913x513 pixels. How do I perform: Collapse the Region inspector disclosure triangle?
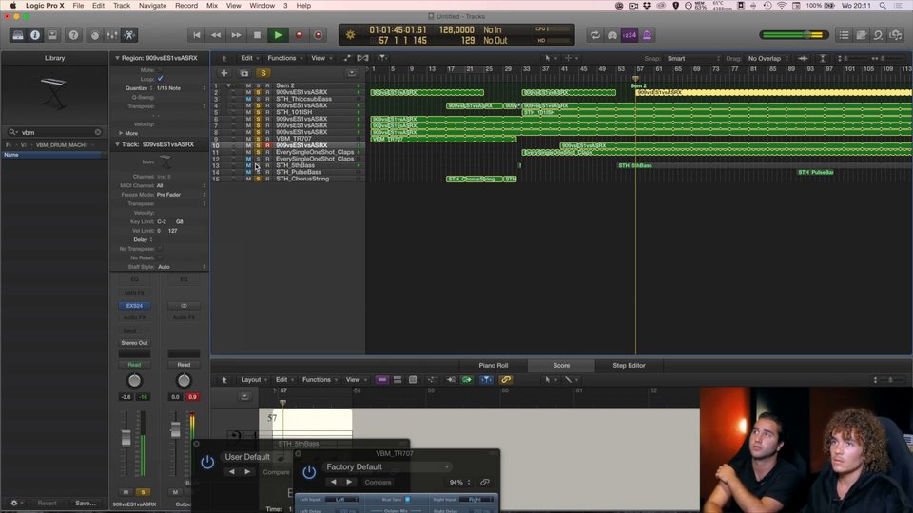tap(117, 58)
